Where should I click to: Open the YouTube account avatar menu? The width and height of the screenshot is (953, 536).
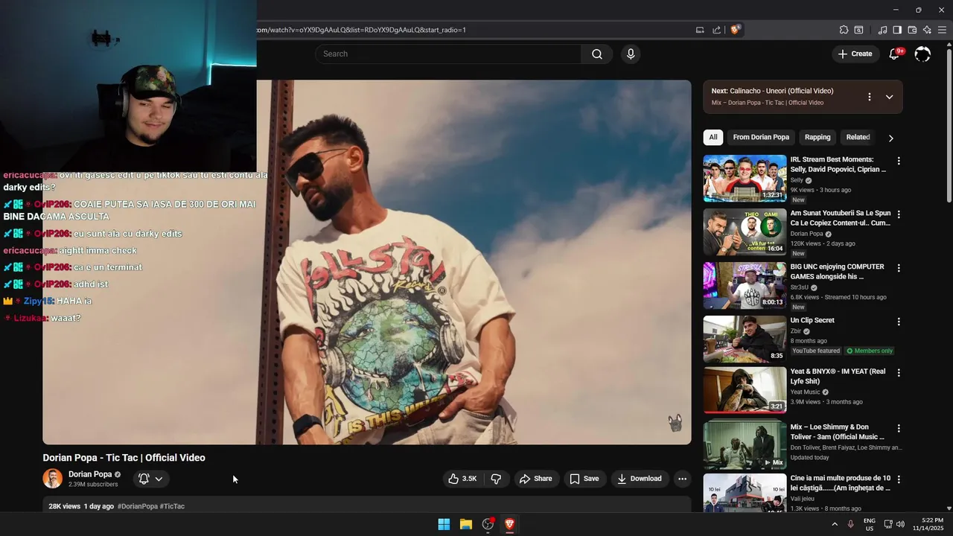point(922,54)
